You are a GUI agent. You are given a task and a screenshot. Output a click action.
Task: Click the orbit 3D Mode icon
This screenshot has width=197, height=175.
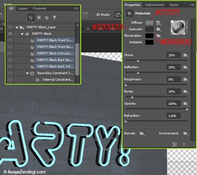pos(118,15)
